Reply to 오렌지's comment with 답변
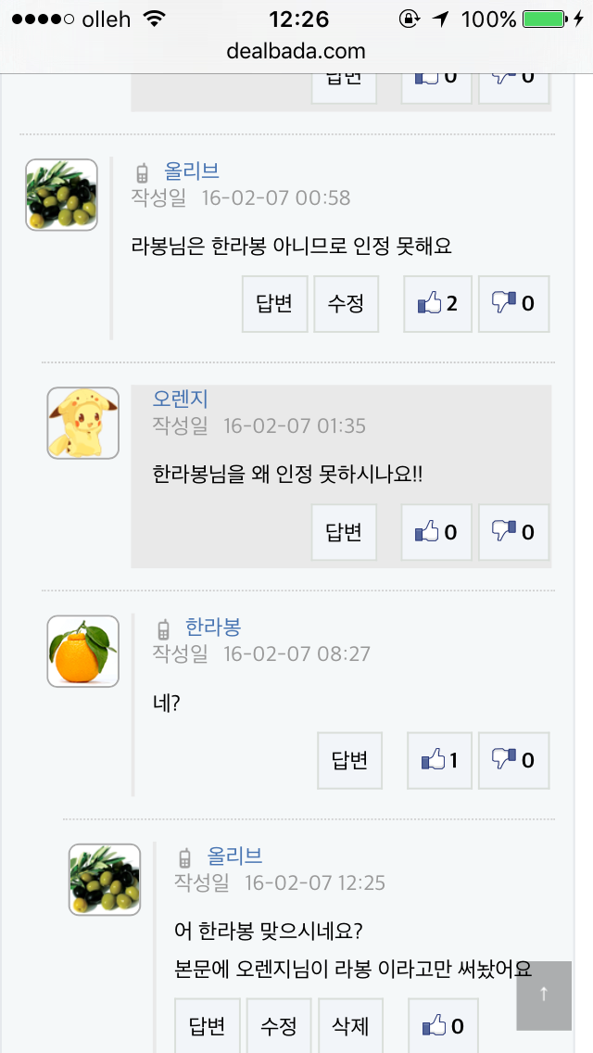This screenshot has width=593, height=1053. (344, 532)
